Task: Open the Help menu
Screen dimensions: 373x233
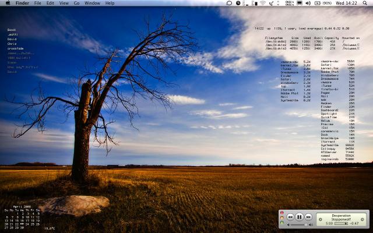Action: [x=110, y=3]
